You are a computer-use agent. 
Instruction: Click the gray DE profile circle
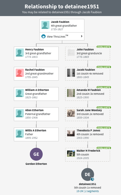[88, 174]
